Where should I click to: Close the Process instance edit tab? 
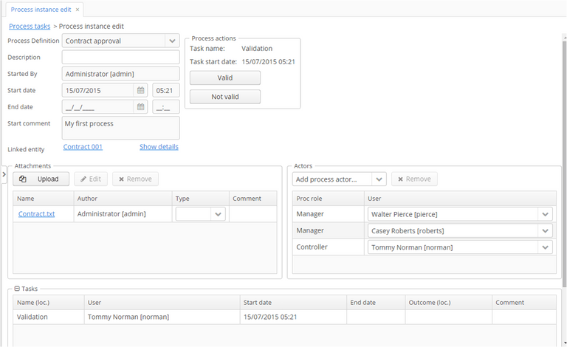[78, 10]
